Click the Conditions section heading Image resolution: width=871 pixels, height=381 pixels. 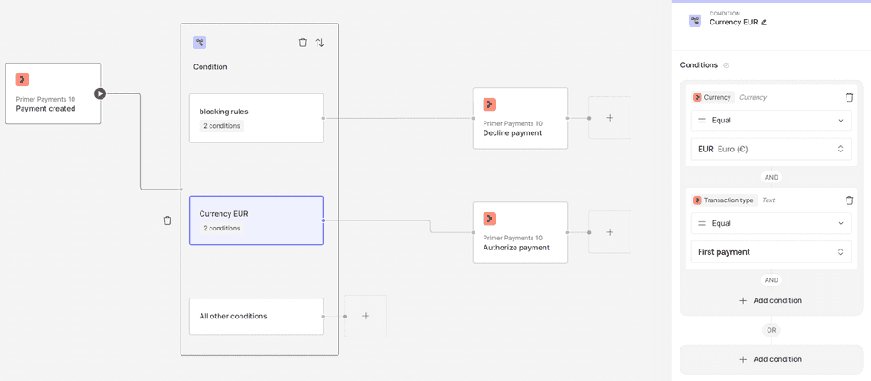(x=699, y=65)
